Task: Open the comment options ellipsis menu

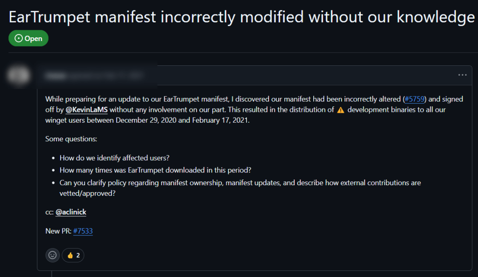Action: [x=462, y=75]
